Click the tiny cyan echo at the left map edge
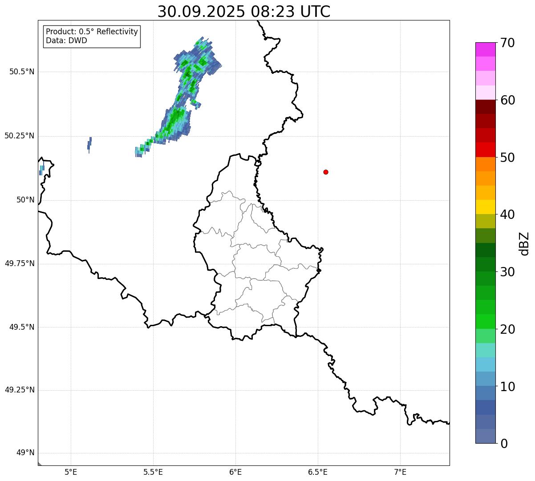 pyautogui.click(x=41, y=170)
